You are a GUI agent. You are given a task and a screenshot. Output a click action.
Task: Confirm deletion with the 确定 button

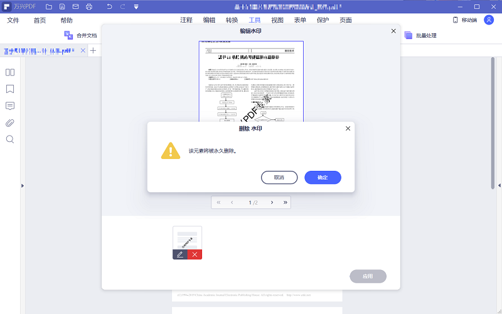[x=323, y=178]
